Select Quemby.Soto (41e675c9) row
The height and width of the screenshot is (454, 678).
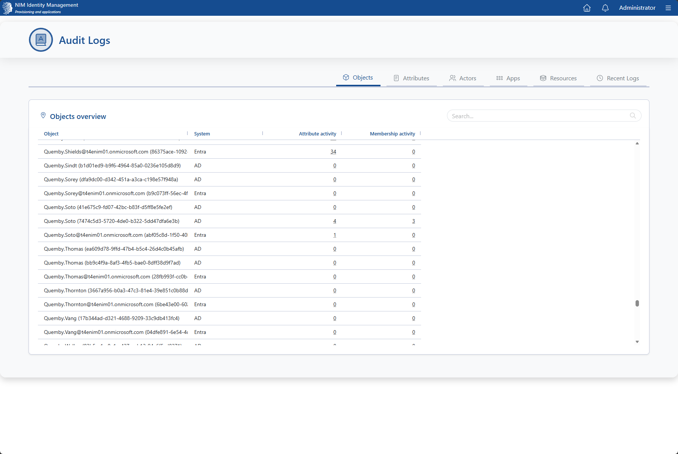point(230,207)
